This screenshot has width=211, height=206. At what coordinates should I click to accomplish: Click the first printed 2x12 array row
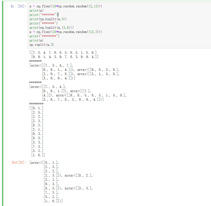(x=63, y=53)
